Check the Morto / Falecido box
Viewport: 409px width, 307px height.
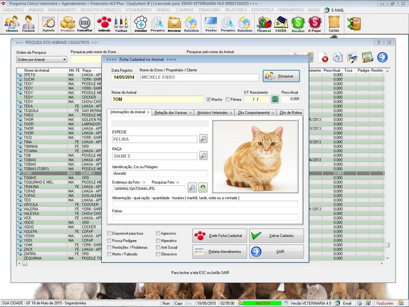pos(109,254)
